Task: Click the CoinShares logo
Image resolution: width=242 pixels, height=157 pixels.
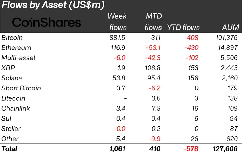Action: pos(47,22)
